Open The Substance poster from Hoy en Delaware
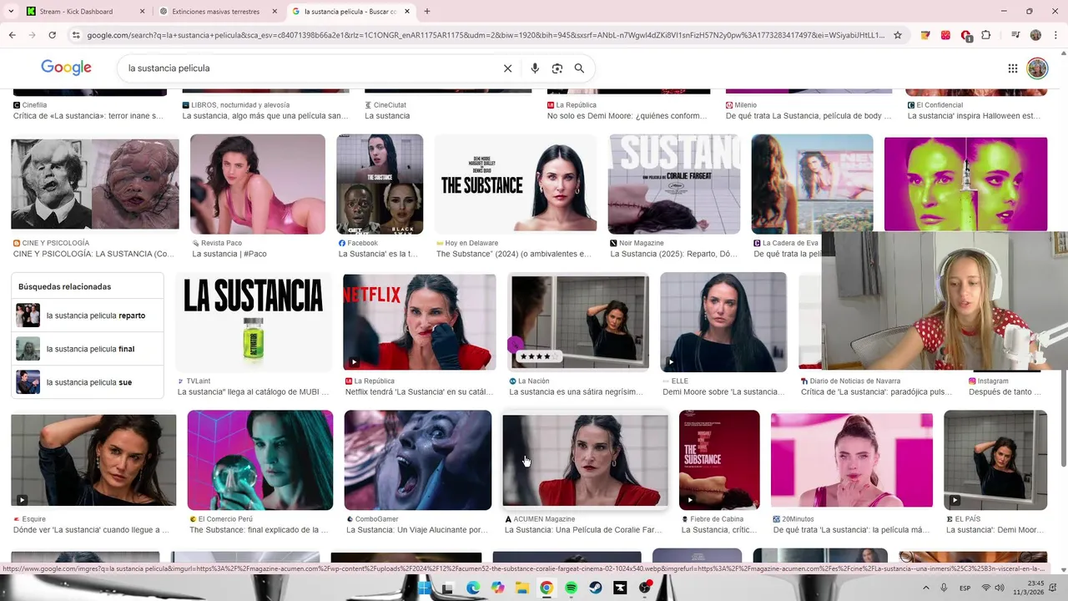The height and width of the screenshot is (601, 1068). 516,184
